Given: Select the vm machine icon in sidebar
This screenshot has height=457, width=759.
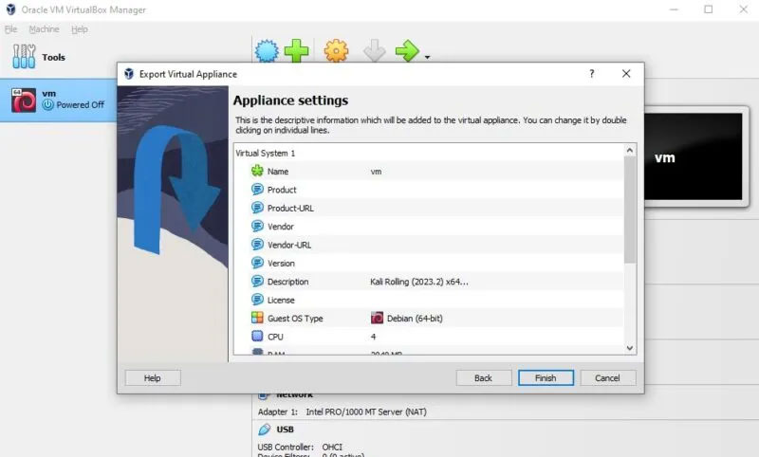Looking at the screenshot, I should tap(24, 101).
